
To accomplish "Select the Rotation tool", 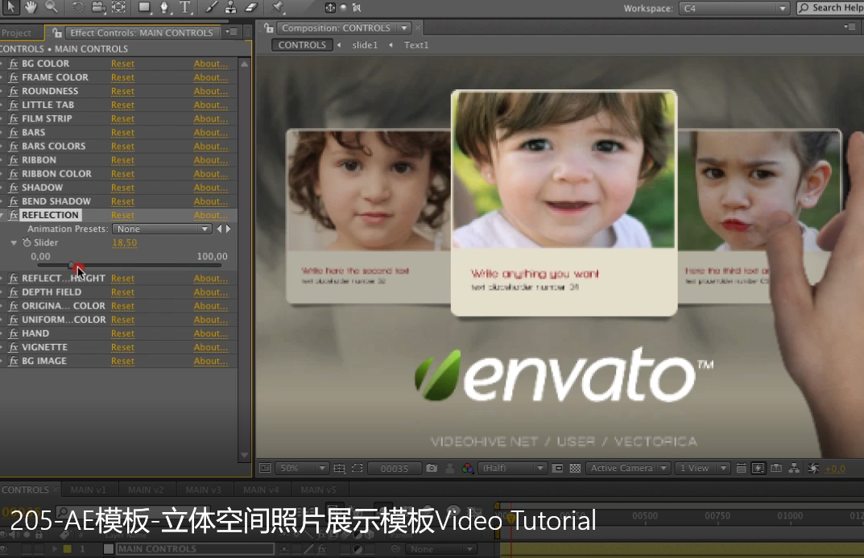I will [x=77, y=7].
